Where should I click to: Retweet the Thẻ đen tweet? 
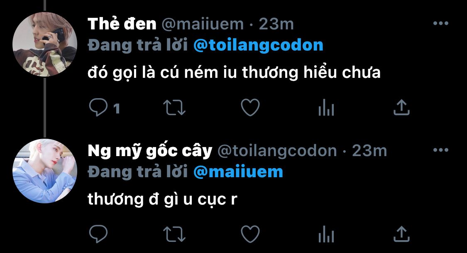[x=174, y=107]
